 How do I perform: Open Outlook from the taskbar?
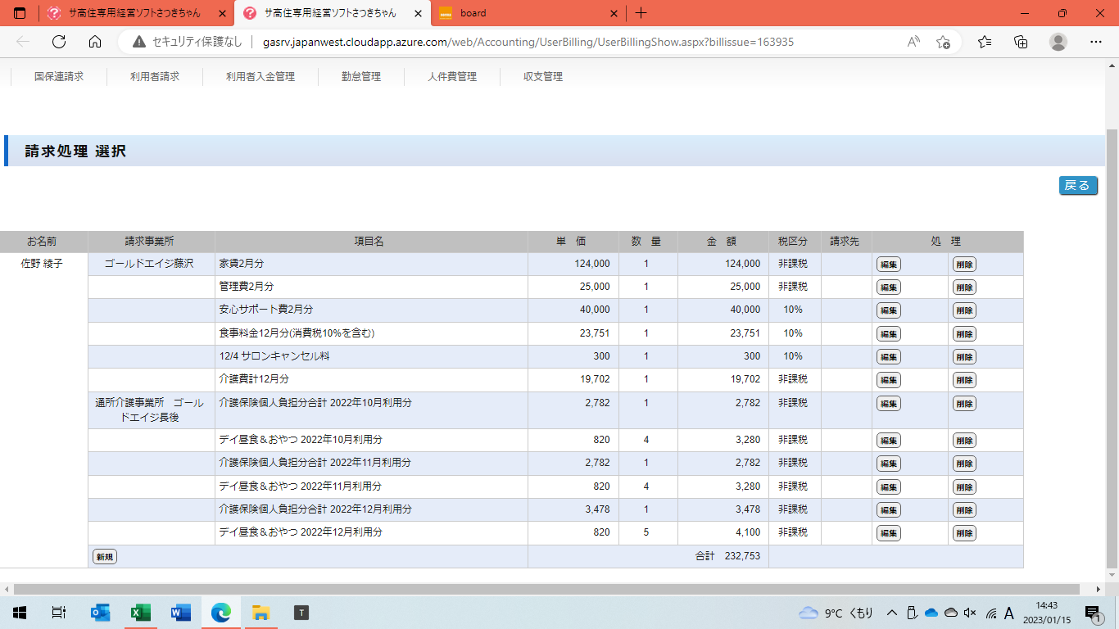pyautogui.click(x=101, y=612)
